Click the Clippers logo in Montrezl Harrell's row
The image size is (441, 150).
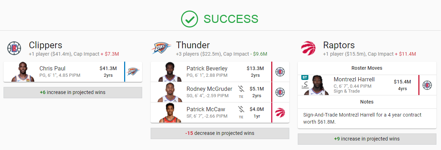[x=427, y=85]
